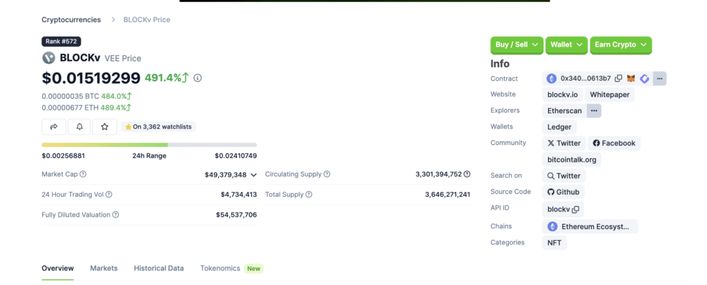
Task: Click the 0.00000677 ETH price text
Action: pos(70,108)
